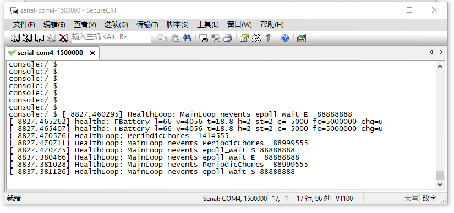Image resolution: width=454 pixels, height=213 pixels.
Task: Open Global Options tools icon
Action: (256, 38)
